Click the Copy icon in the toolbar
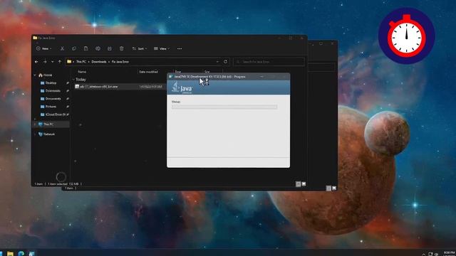This screenshot has height=256, width=456. click(74, 49)
